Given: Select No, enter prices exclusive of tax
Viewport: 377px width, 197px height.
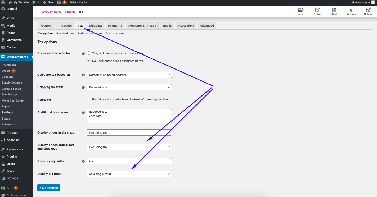Looking at the screenshot, I should coord(89,61).
